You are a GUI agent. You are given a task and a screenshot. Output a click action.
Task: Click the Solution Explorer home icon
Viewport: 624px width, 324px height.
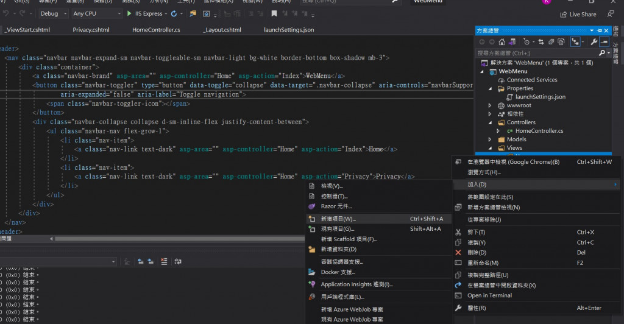pyautogui.click(x=502, y=42)
